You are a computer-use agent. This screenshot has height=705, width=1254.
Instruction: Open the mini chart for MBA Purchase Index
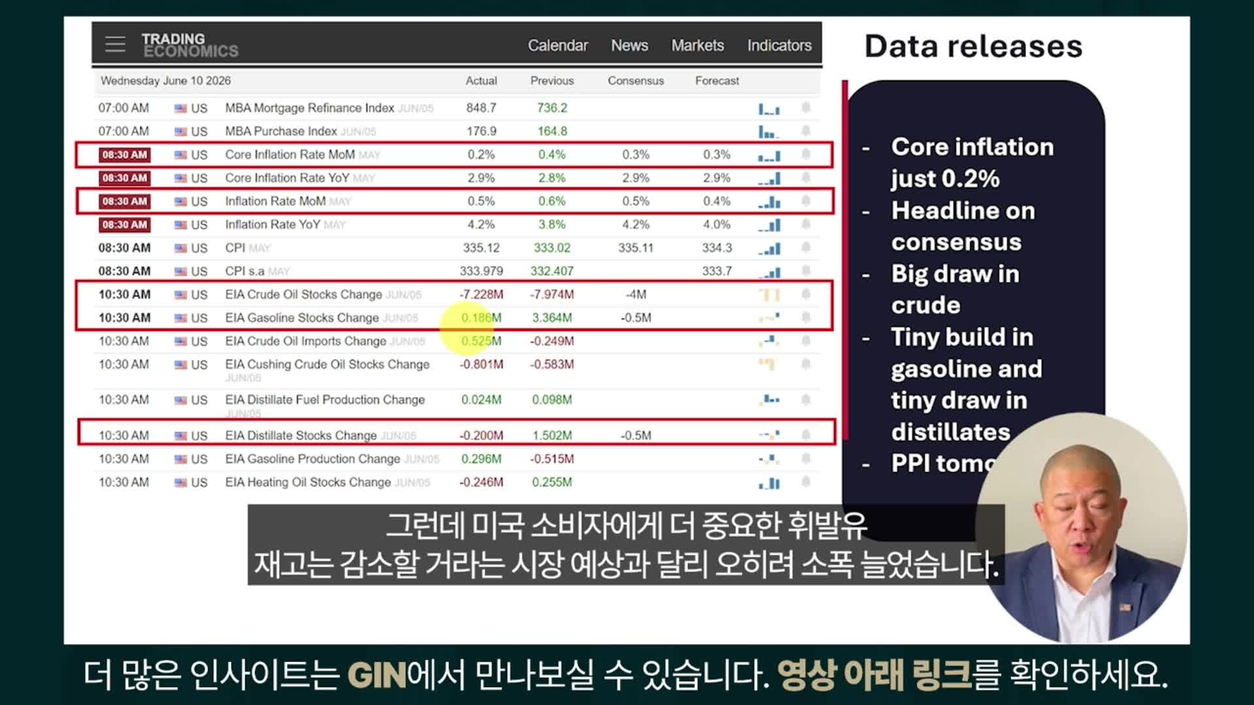[769, 132]
